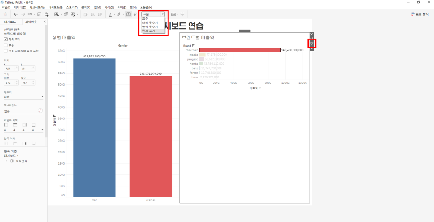Click the 매출액 axis sort icon

point(260,88)
